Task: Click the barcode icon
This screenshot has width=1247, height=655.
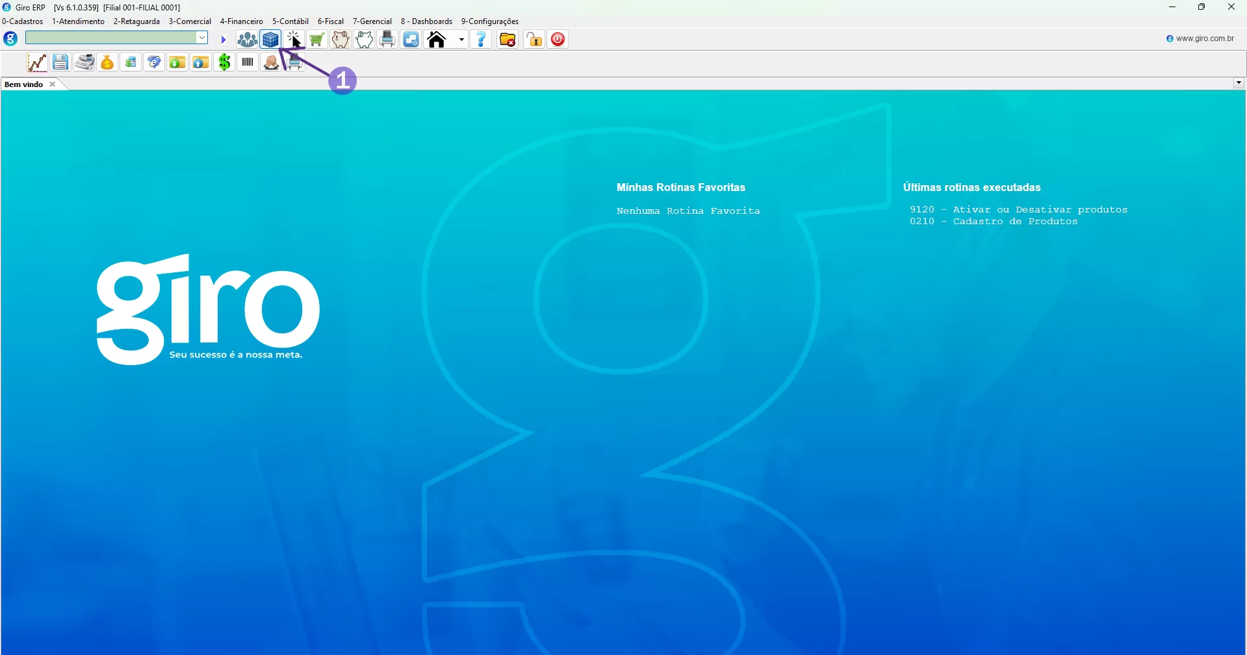Action: pyautogui.click(x=248, y=62)
